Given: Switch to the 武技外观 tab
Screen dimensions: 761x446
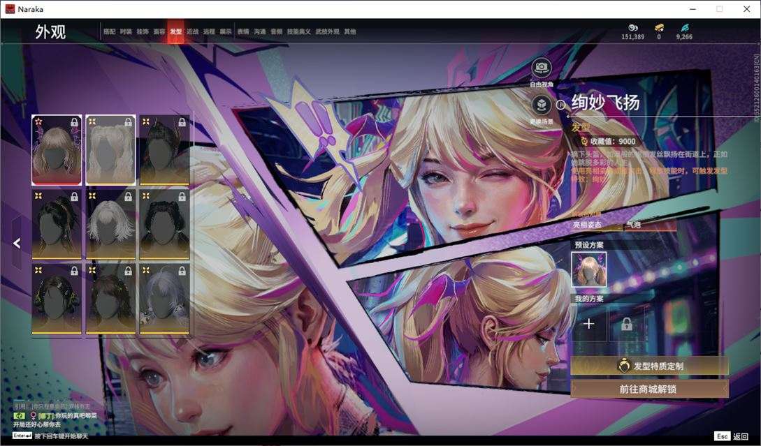Looking at the screenshot, I should (x=328, y=31).
